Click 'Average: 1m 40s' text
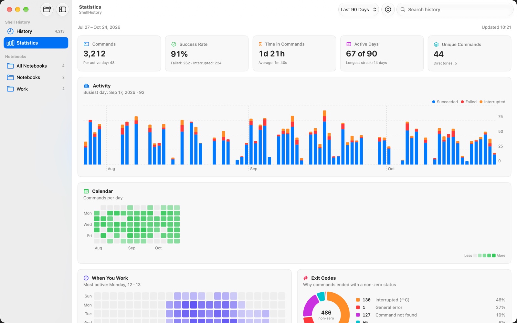This screenshot has width=517, height=323. pyautogui.click(x=273, y=63)
